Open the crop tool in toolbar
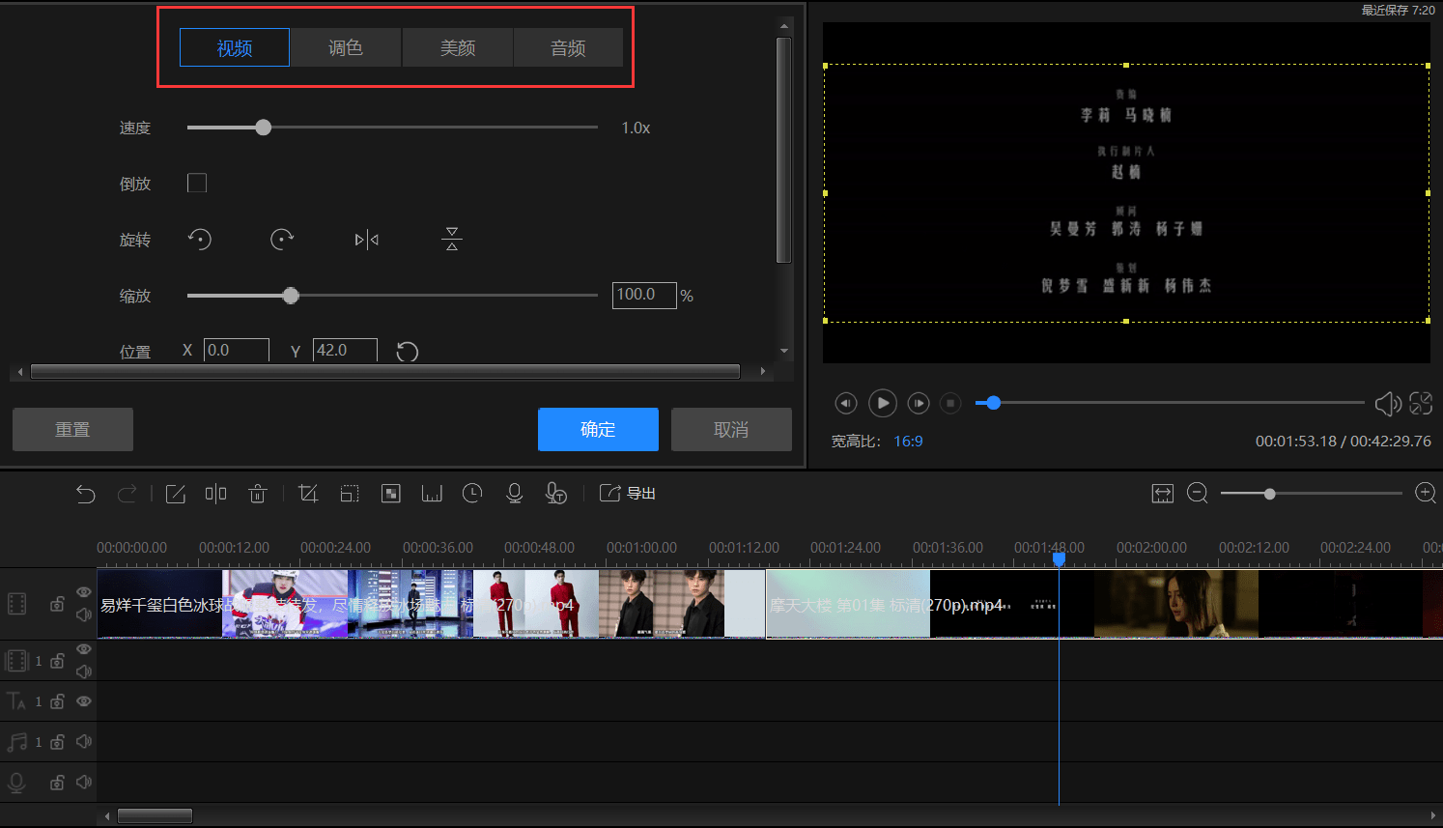 [x=308, y=494]
